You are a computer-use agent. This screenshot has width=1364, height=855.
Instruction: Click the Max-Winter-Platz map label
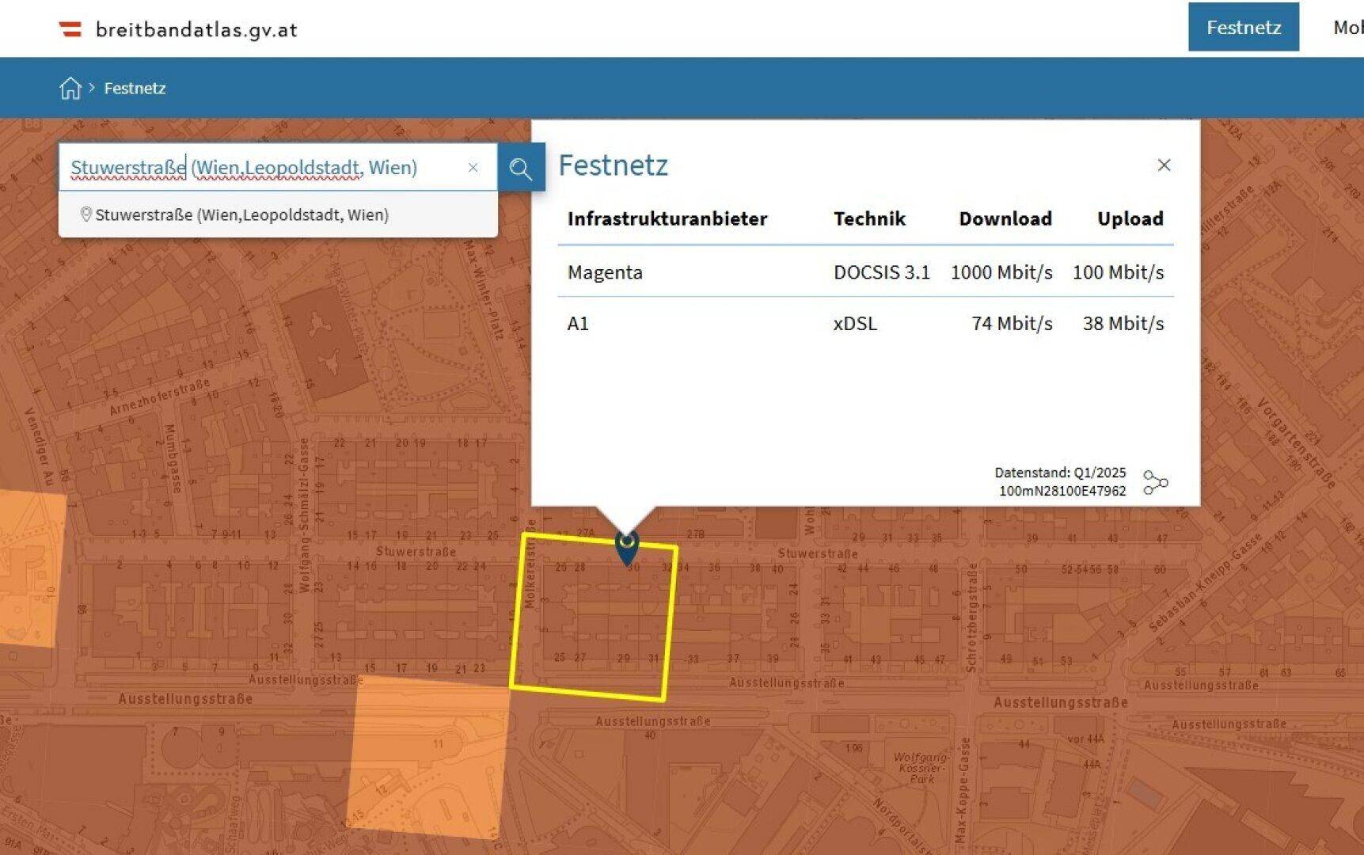[484, 290]
